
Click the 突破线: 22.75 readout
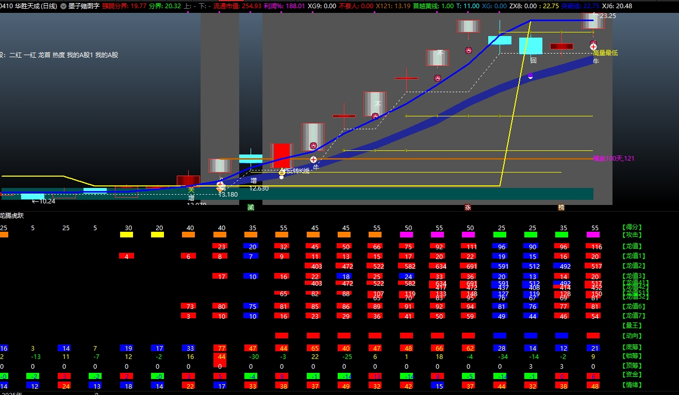(581, 6)
